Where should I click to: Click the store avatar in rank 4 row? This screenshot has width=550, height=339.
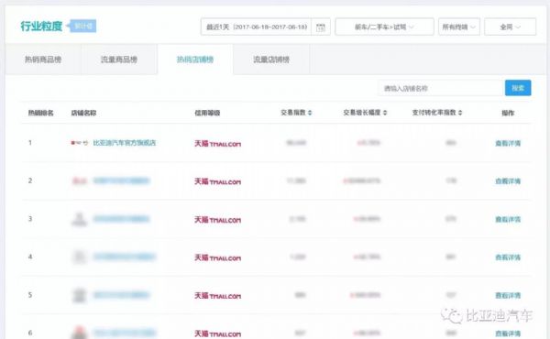coord(80,257)
